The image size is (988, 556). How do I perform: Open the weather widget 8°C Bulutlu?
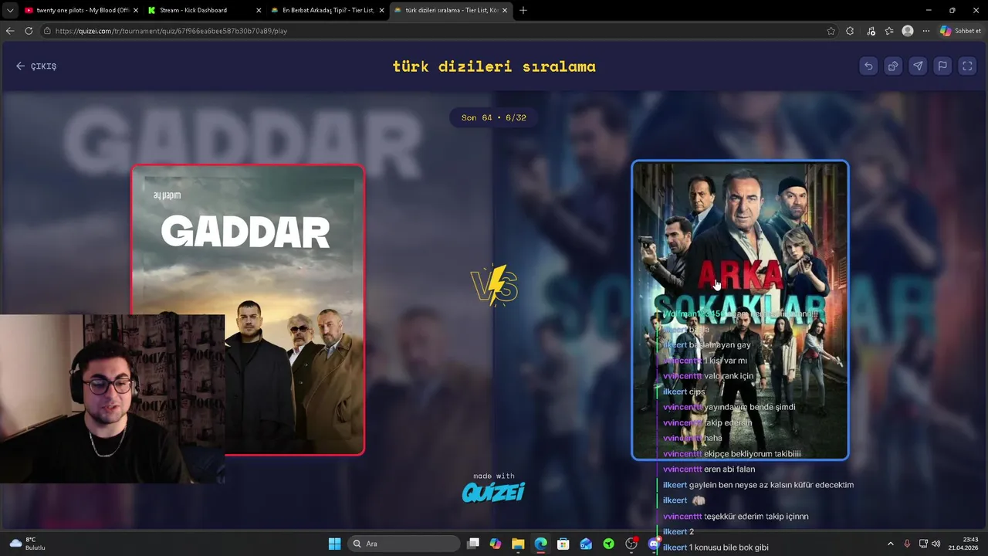(x=28, y=544)
